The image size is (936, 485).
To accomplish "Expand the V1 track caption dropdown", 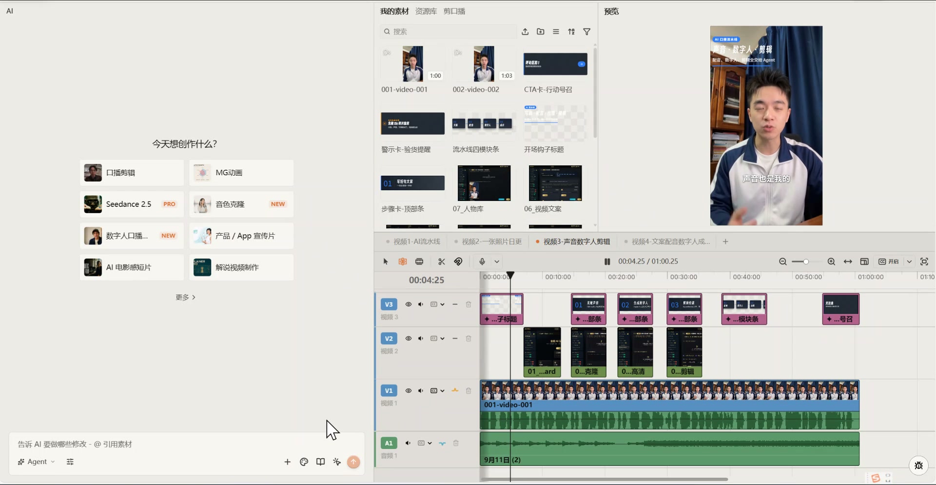I will 442,391.
